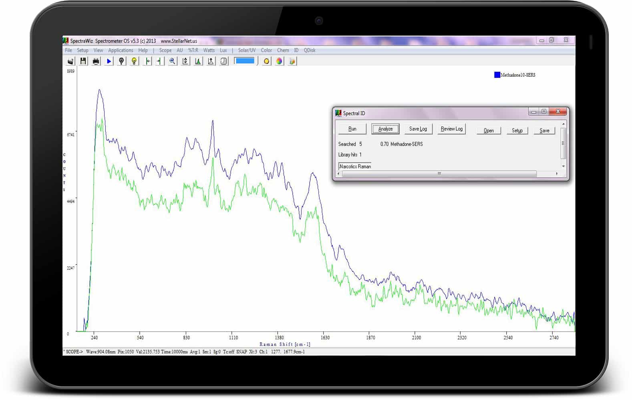This screenshot has height=400, width=632.
Task: Click the Analyze button
Action: click(x=385, y=129)
